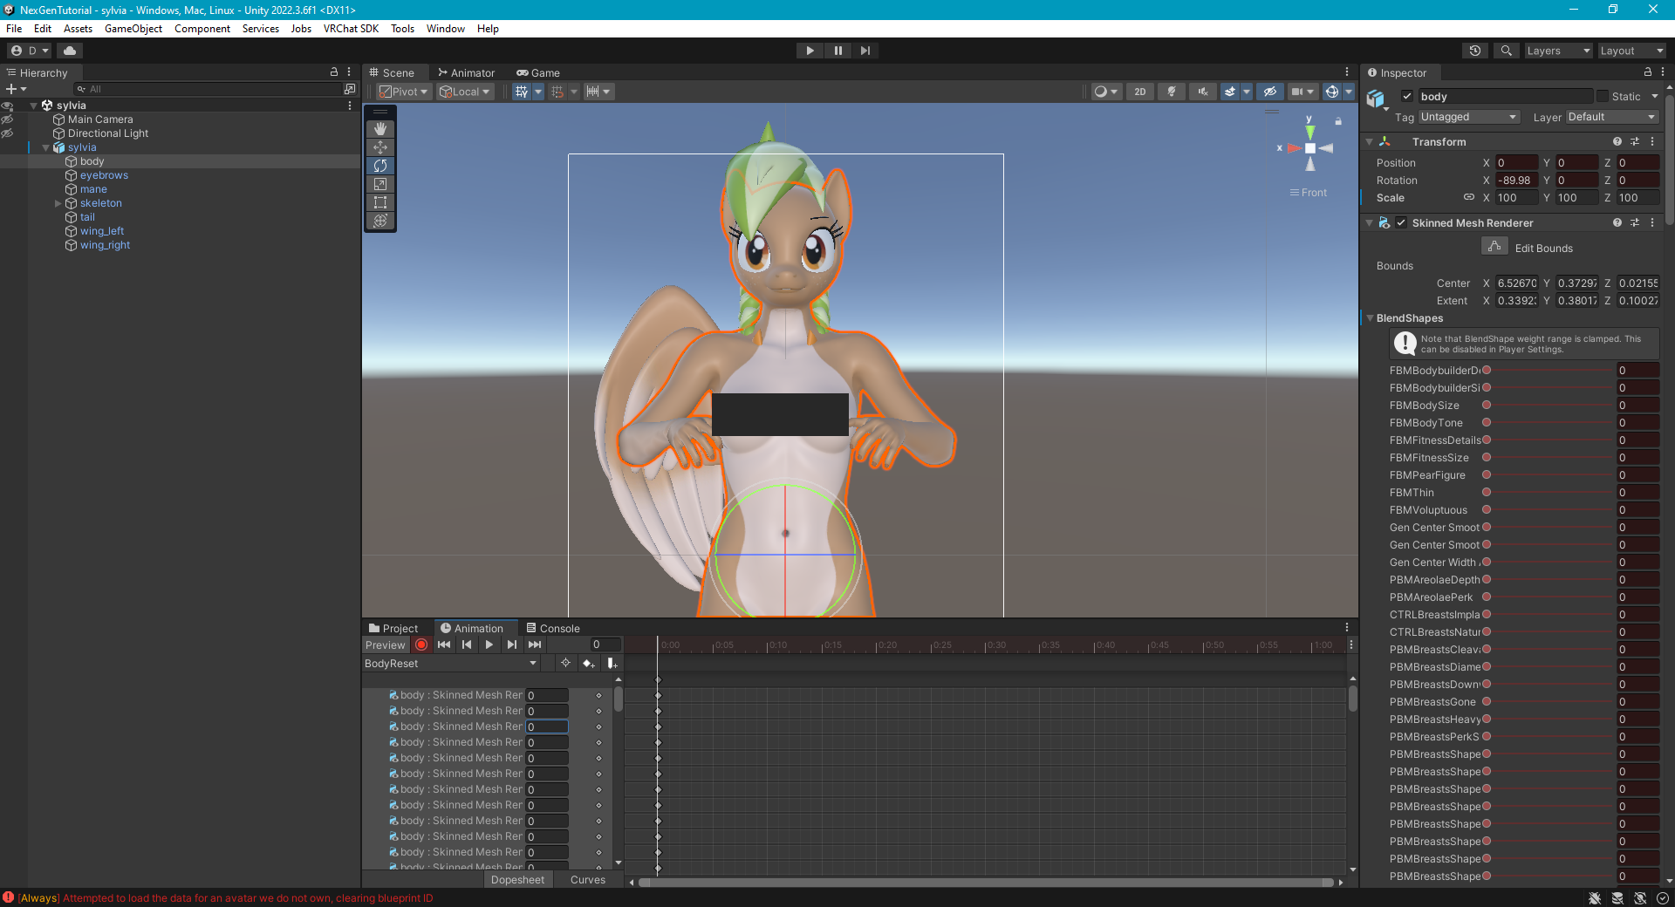This screenshot has width=1675, height=907.
Task: Open the Component menu
Action: point(202,29)
